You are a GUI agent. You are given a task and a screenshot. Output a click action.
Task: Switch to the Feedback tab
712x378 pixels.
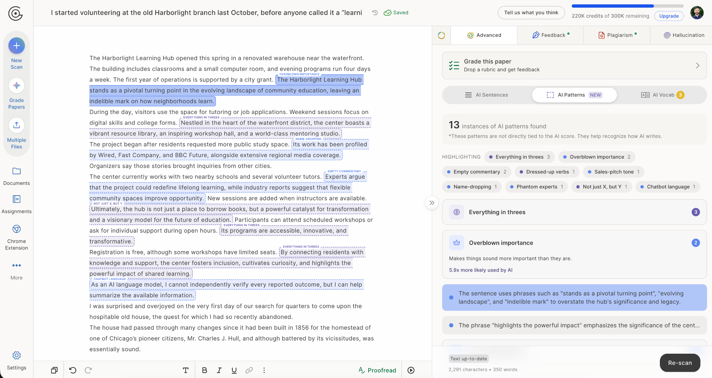tap(550, 35)
